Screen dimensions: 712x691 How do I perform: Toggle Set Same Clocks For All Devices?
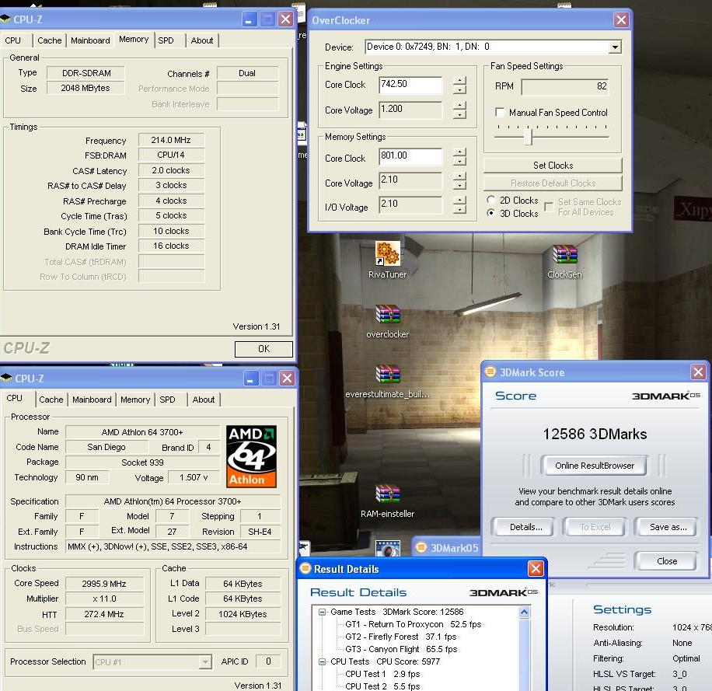click(x=549, y=207)
